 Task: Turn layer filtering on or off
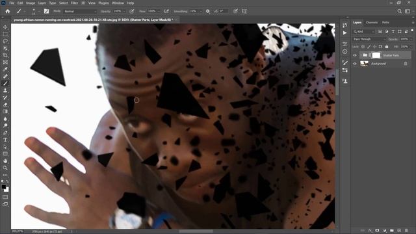click(412, 31)
